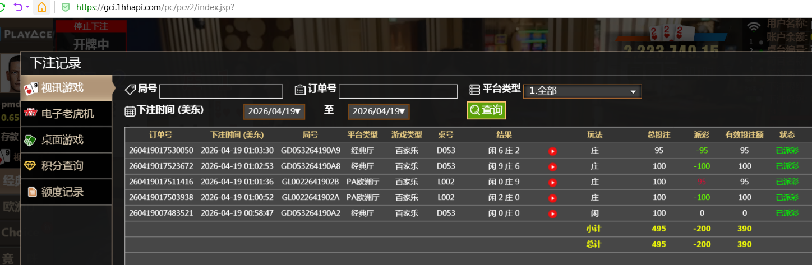
Task: Click the URL address bar text
Action: coord(155,7)
